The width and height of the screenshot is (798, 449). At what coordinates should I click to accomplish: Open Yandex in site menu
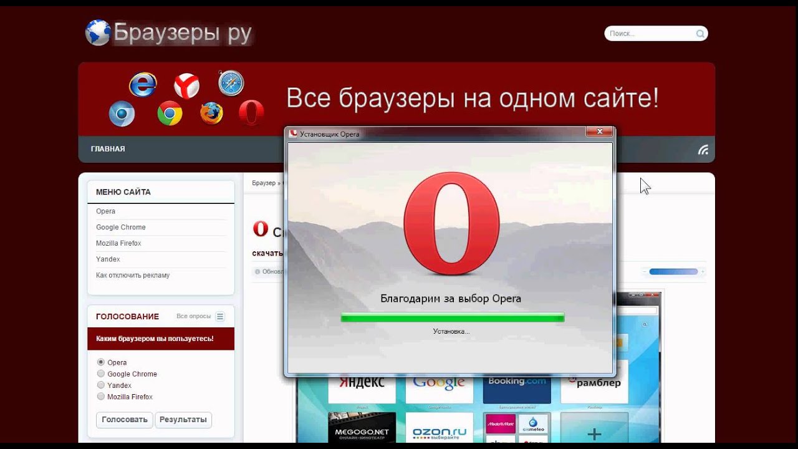(108, 259)
